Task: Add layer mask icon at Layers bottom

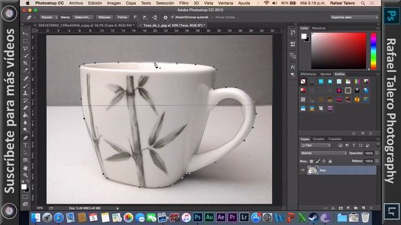Action: (x=341, y=208)
